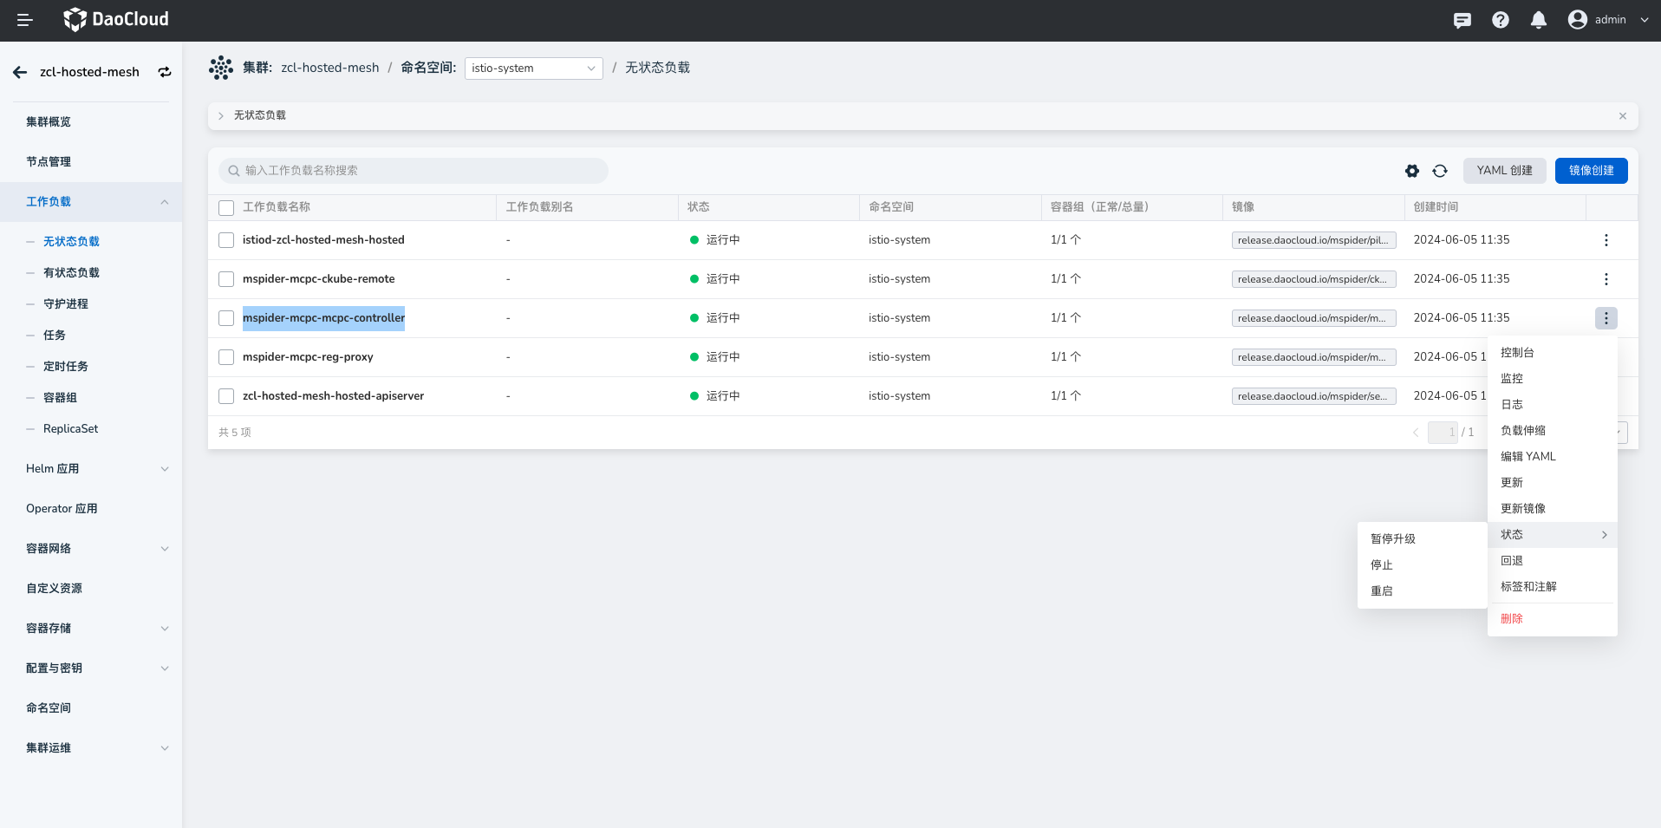
Task: Click the back arrow beside zcl-hosted-mesh
Action: [20, 72]
